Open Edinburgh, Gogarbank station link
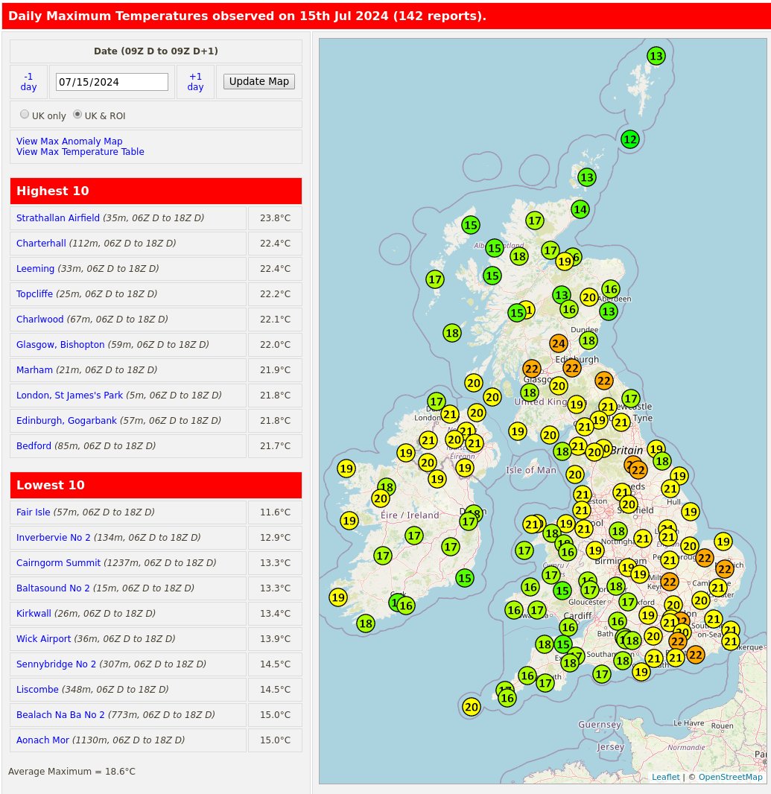 [66, 420]
